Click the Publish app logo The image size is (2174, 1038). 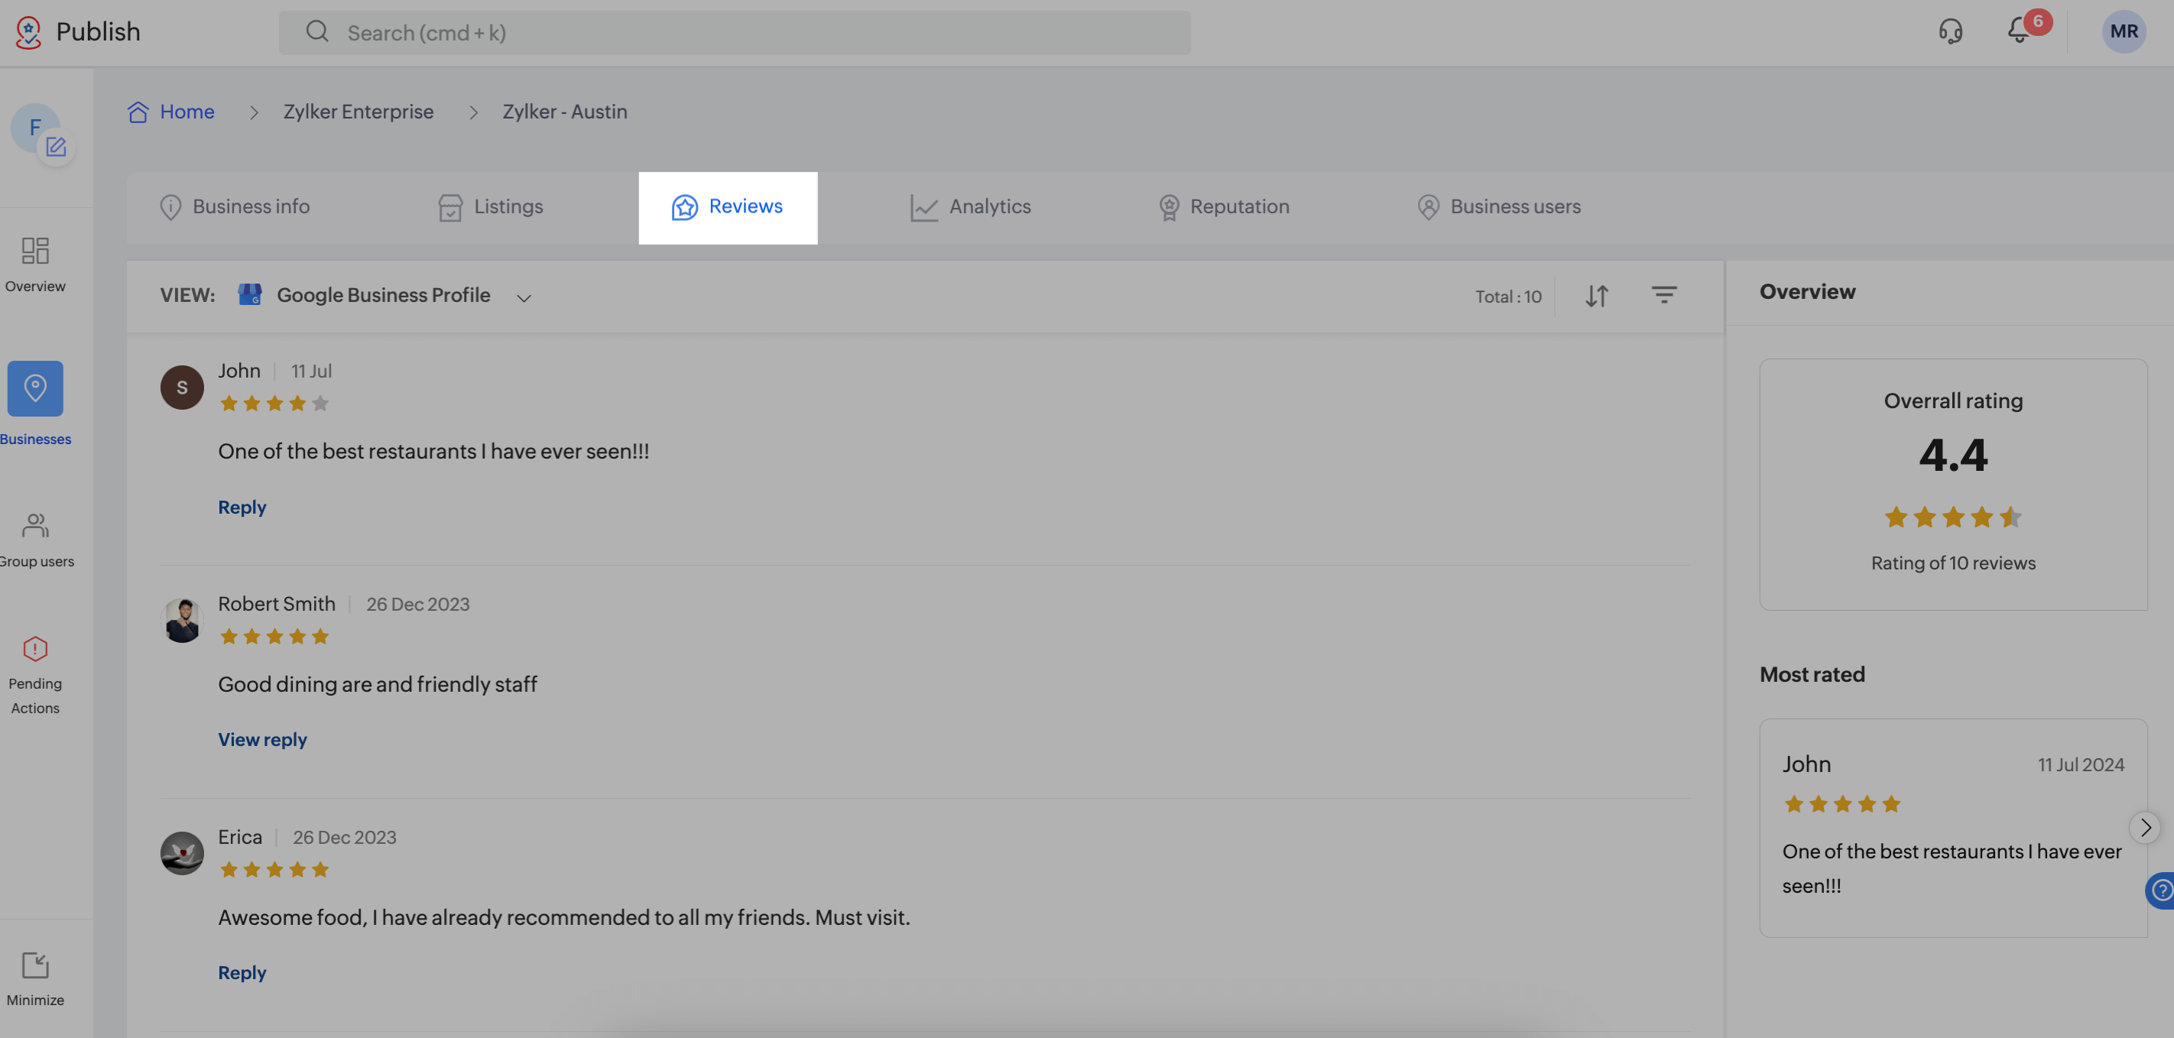click(29, 32)
